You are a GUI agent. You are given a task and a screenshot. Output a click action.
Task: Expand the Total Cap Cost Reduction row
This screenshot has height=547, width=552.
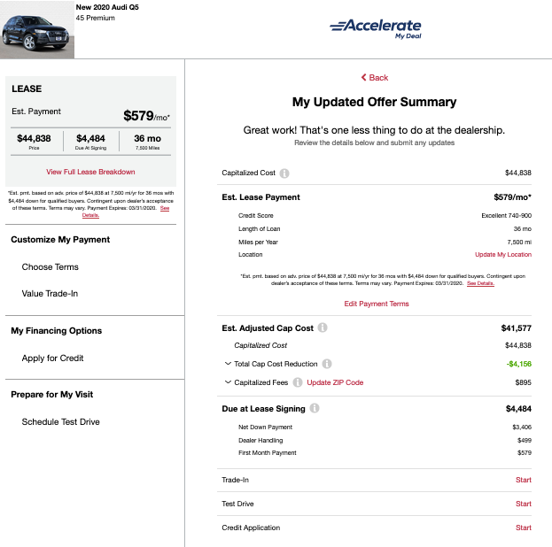click(x=228, y=364)
